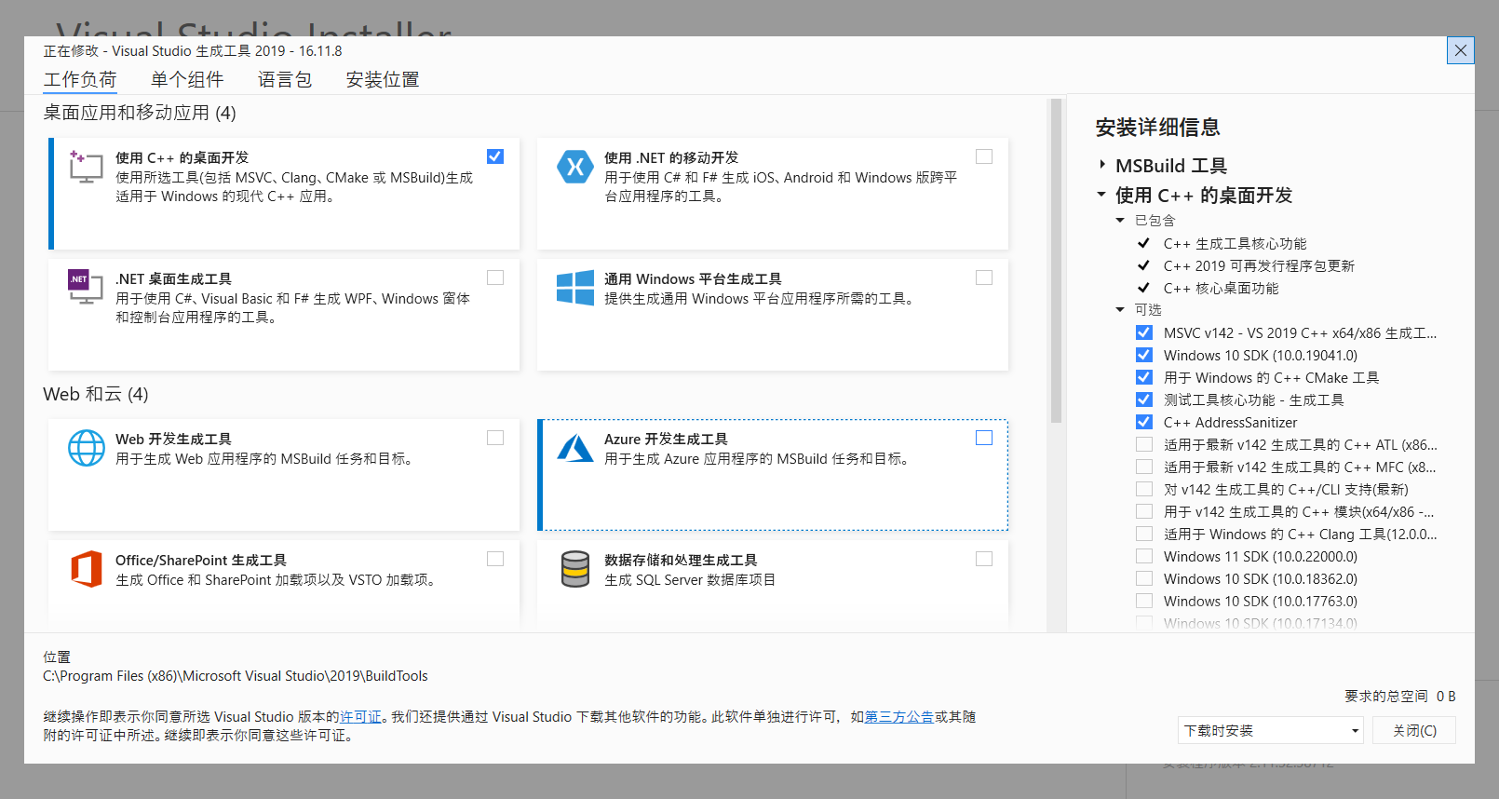Click the Xamarin .NET mobile development icon
The height and width of the screenshot is (799, 1499).
(x=575, y=167)
